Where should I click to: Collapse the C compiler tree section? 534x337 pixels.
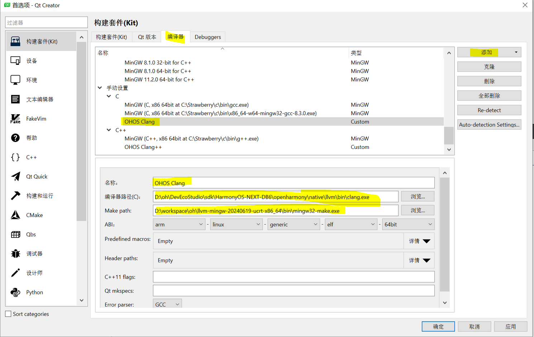pyautogui.click(x=109, y=96)
